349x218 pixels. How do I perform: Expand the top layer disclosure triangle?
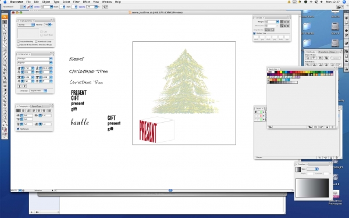pos(263,112)
